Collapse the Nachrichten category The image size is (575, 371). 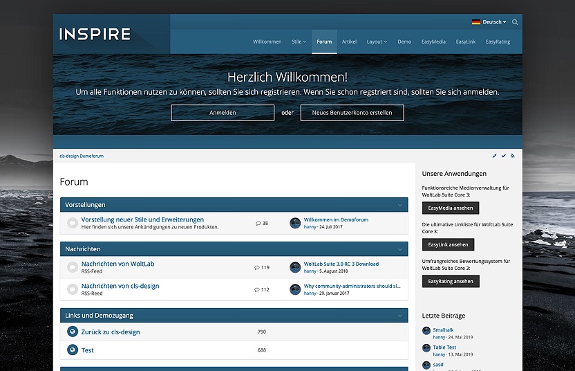(x=399, y=248)
